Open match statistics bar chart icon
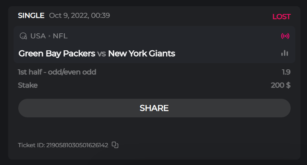 (285, 53)
